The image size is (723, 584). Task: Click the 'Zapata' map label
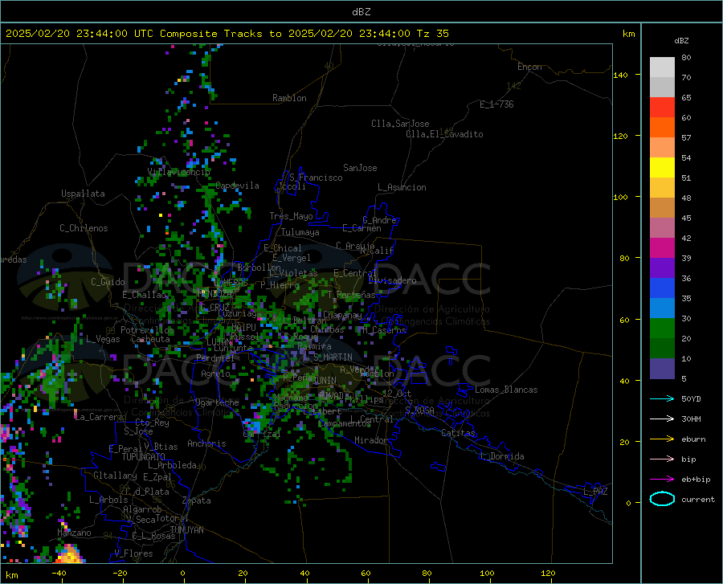tap(197, 500)
